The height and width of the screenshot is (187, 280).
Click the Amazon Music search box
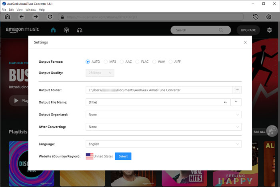point(201,30)
